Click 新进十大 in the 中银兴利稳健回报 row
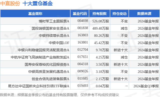 point(121,50)
